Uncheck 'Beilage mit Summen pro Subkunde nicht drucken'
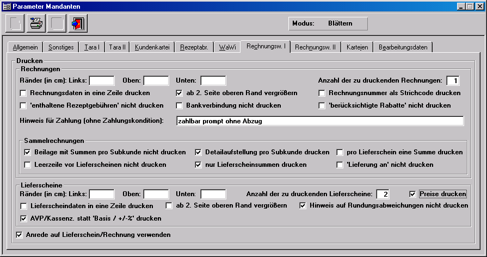This screenshot has width=487, height=257. [x=27, y=152]
